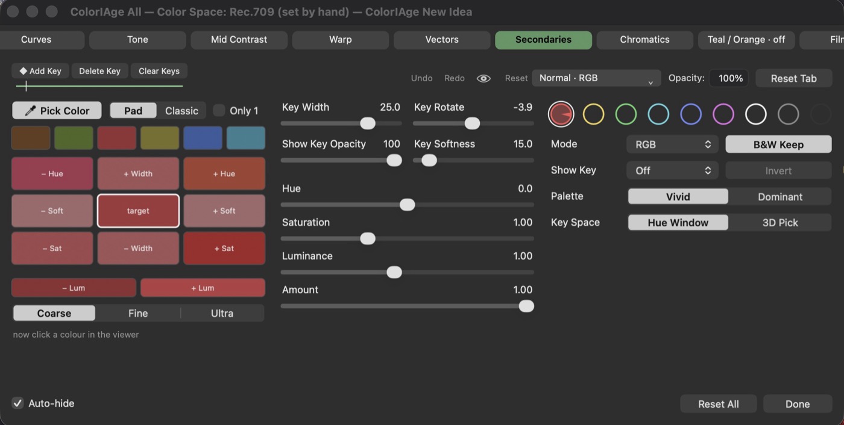The width and height of the screenshot is (844, 425).
Task: Click the green preset color swatch
Action: pos(74,138)
